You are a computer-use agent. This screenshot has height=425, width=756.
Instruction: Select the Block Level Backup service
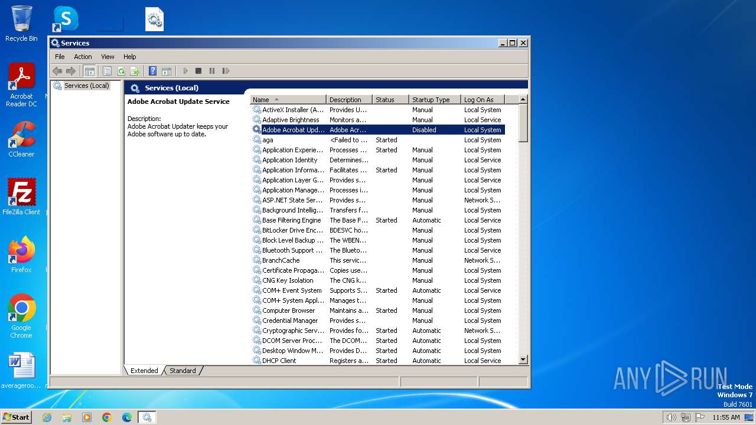377,240
